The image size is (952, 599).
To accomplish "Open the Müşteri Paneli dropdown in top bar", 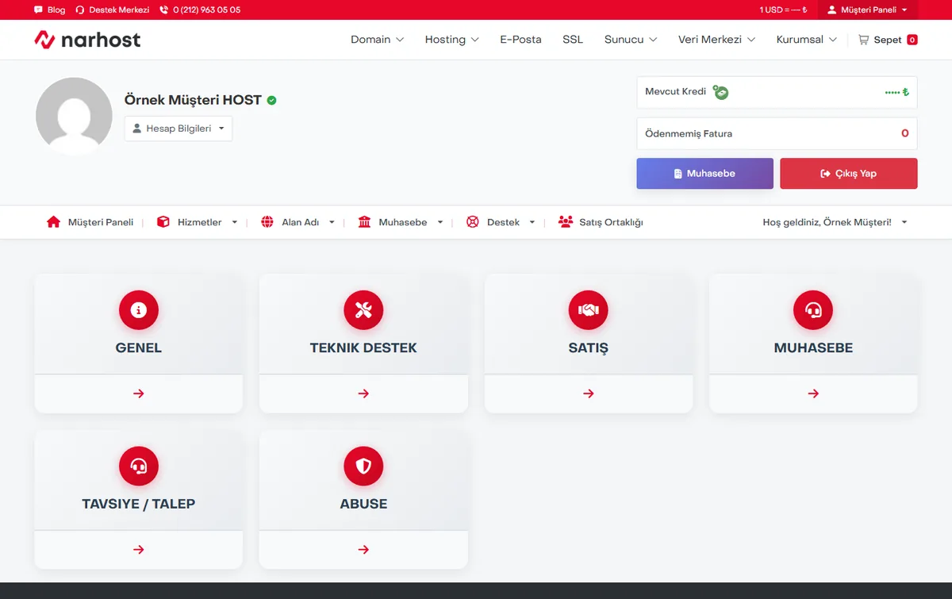I will click(x=867, y=10).
